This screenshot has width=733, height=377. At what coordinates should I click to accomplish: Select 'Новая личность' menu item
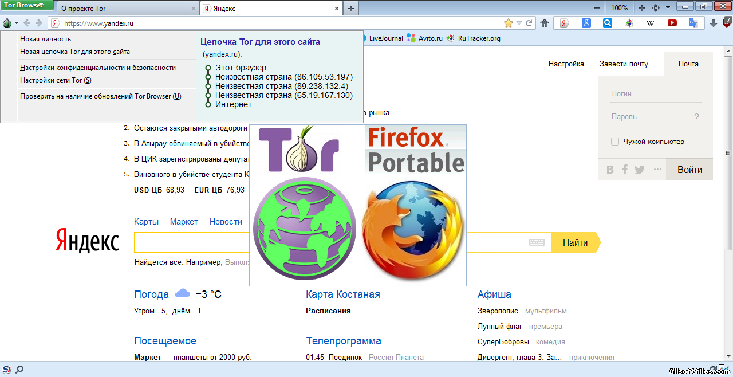click(x=46, y=39)
